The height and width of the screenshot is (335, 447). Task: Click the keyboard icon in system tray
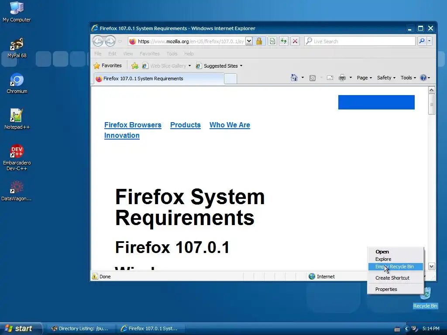tap(397, 329)
